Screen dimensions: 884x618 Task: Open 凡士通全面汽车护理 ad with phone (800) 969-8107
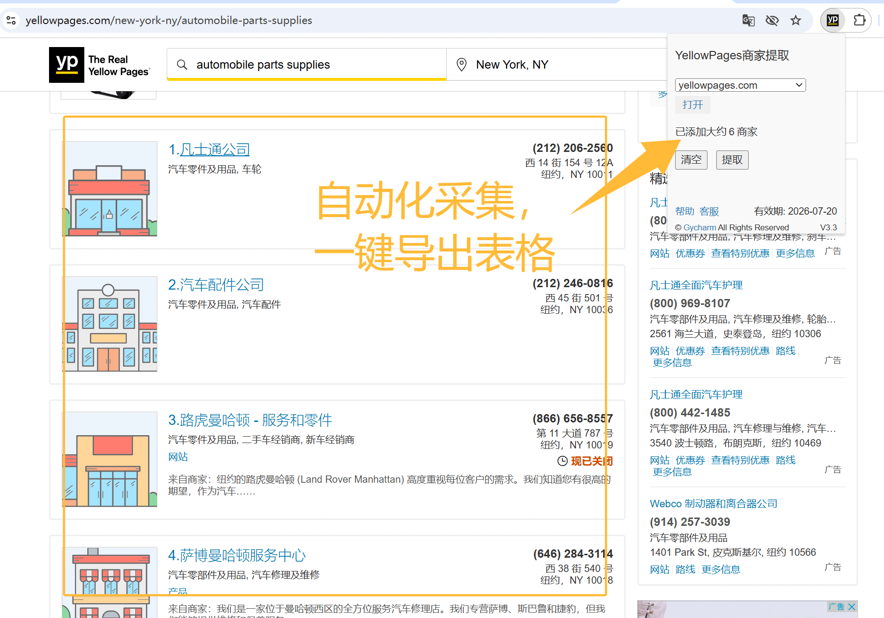pyautogui.click(x=696, y=285)
